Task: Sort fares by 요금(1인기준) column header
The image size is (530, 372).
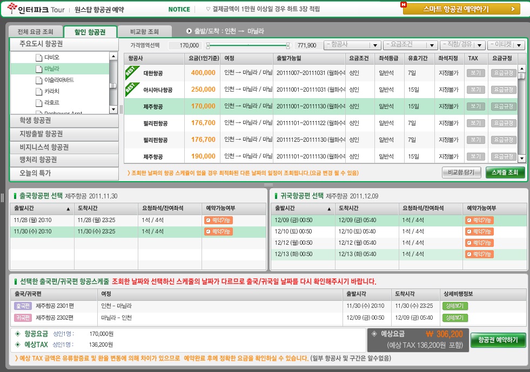Action: pos(203,58)
